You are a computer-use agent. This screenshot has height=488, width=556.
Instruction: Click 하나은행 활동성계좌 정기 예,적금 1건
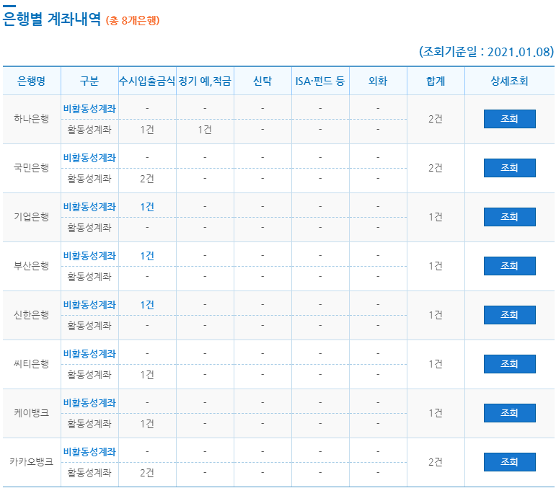(205, 130)
